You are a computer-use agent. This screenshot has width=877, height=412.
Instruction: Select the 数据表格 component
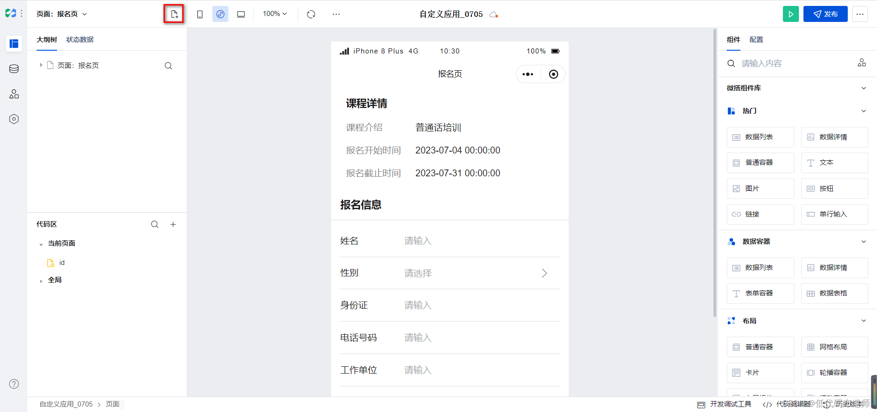pyautogui.click(x=835, y=293)
